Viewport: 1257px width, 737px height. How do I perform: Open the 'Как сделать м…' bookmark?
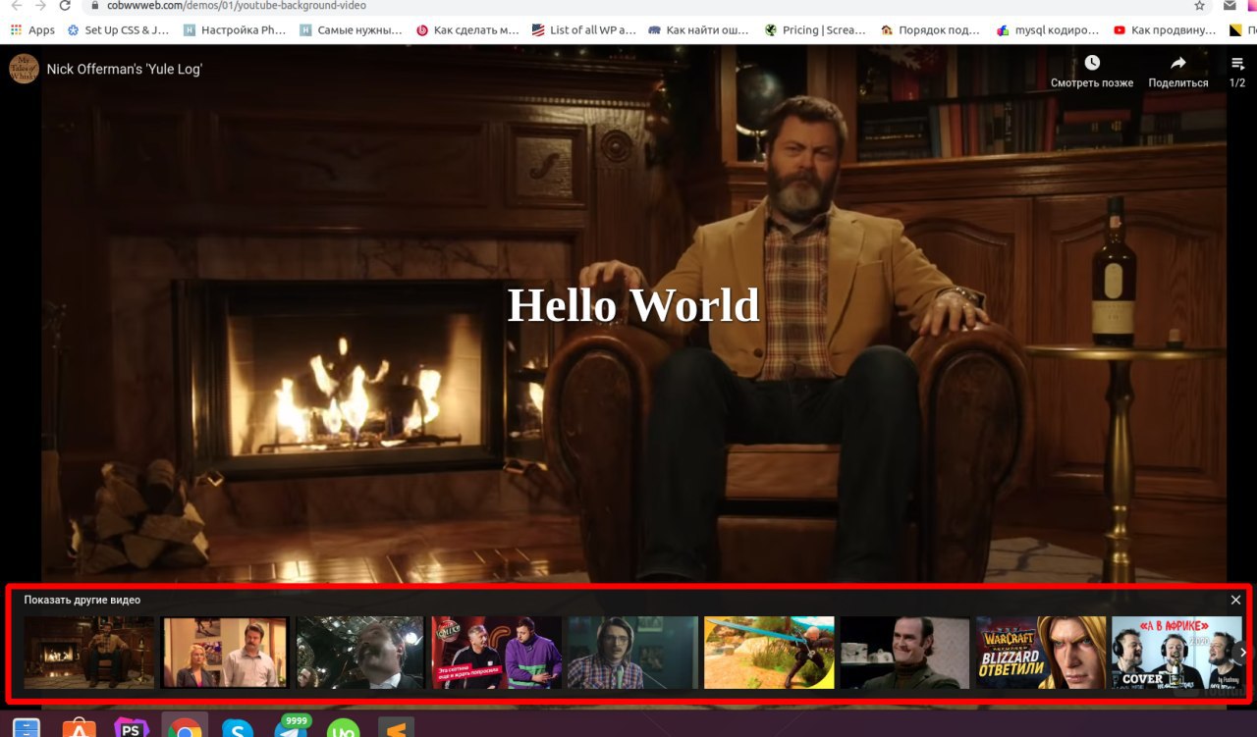(467, 30)
